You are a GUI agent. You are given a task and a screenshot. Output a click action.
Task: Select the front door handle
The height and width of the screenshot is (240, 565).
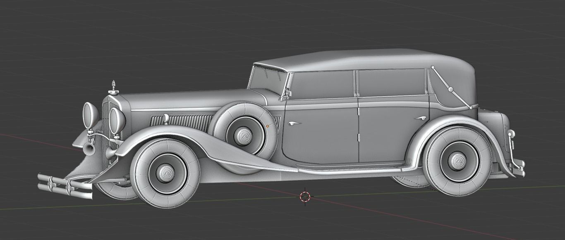coord(294,124)
